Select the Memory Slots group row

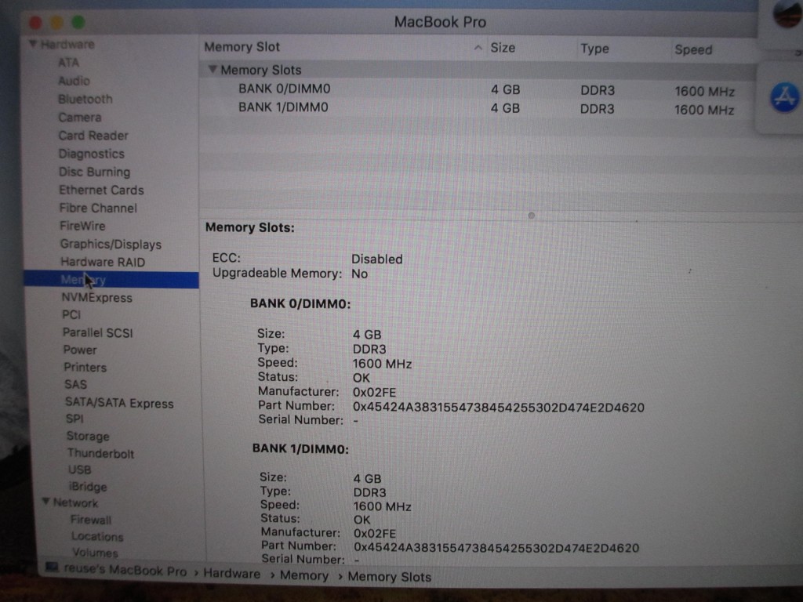coord(478,70)
